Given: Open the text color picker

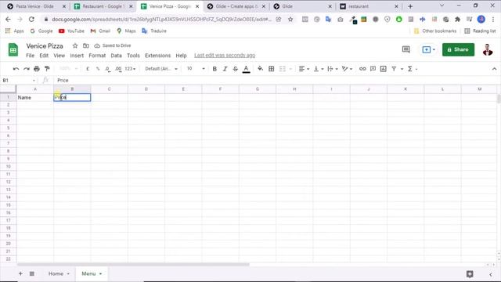Looking at the screenshot, I should point(246,69).
